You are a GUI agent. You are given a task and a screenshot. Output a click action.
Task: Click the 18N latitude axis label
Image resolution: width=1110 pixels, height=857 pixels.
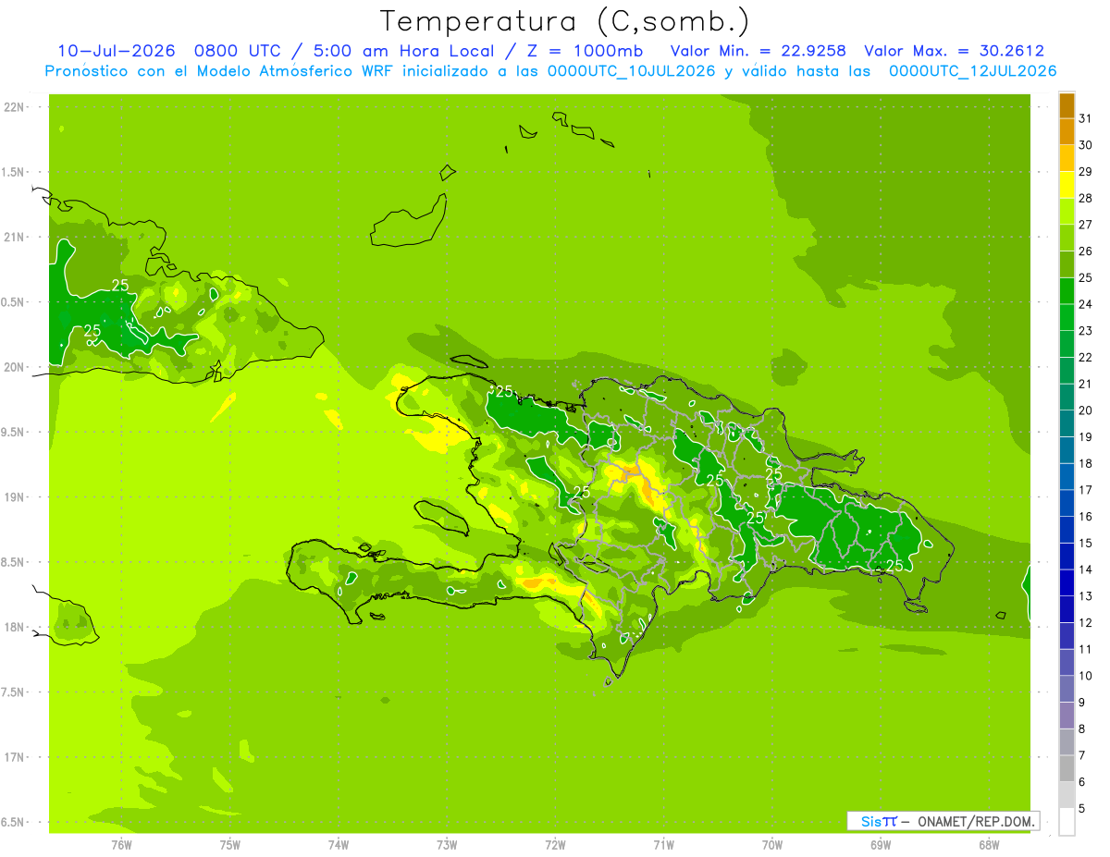(13, 627)
